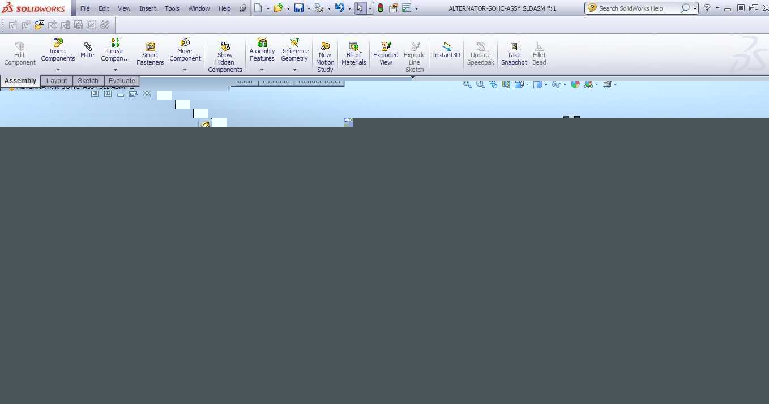
Task: Switch to the Layout tab
Action: tap(57, 81)
